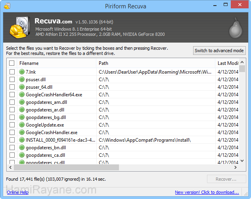
Task: Click the C:\Users\DearUser\AppData path cell
Action: tap(155, 72)
